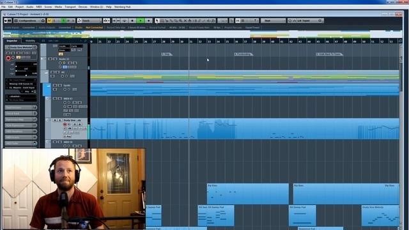The image size is (409, 230).
Task: Toggle global Mute M toolbar button
Action: (50, 20)
